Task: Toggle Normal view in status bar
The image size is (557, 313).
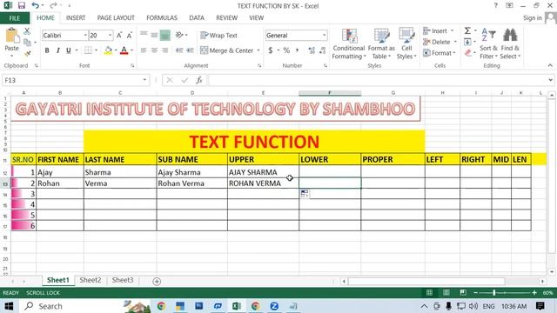Action: click(x=429, y=292)
